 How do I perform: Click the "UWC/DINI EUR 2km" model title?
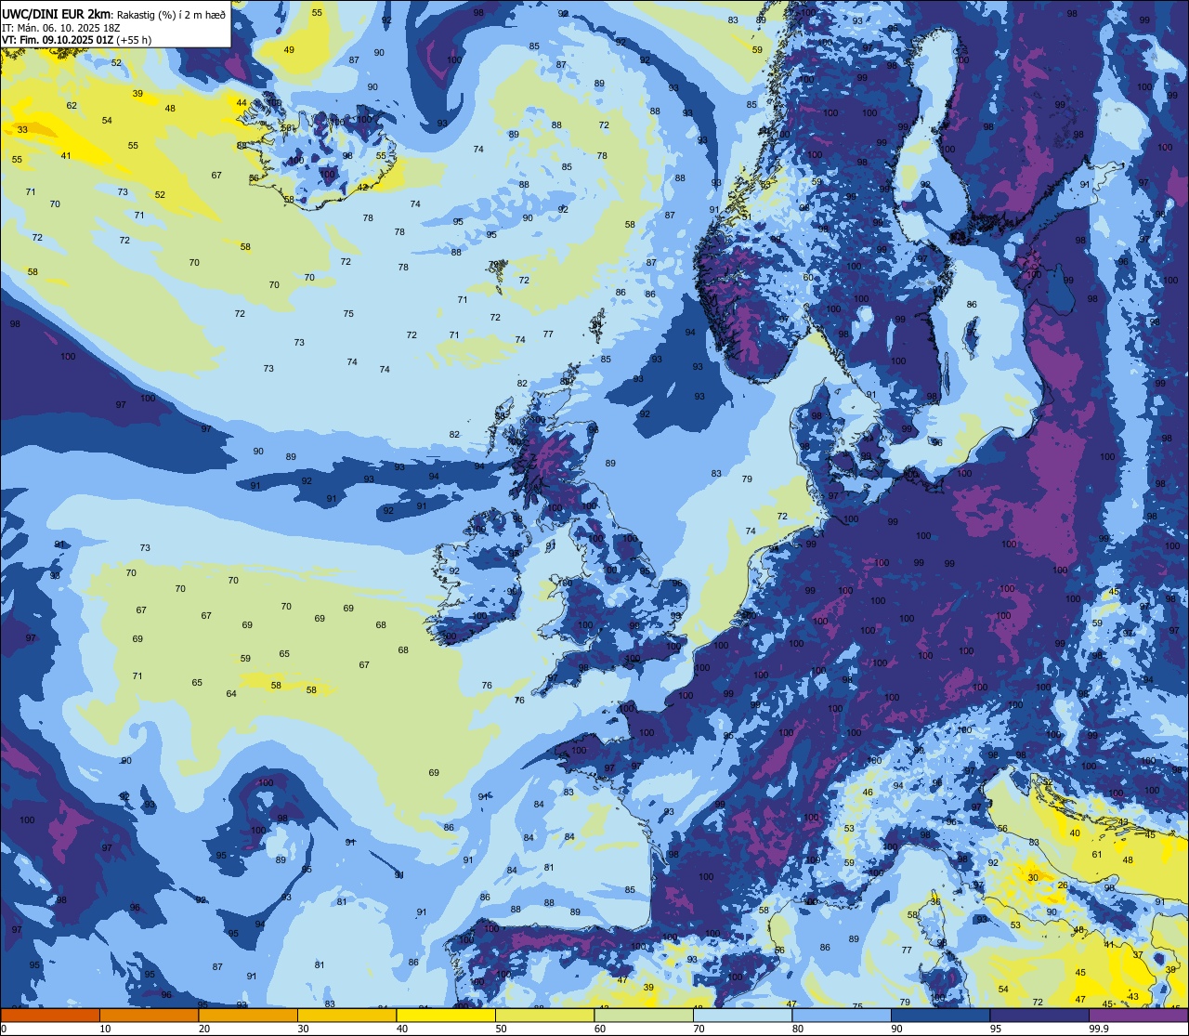click(x=57, y=13)
